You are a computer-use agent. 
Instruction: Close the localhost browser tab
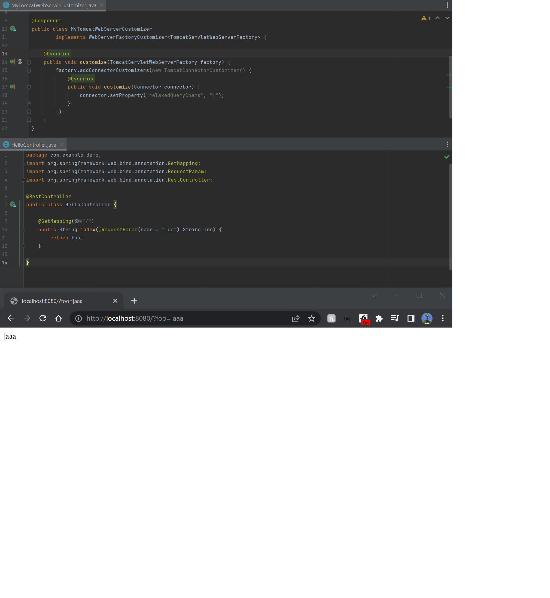click(x=115, y=301)
